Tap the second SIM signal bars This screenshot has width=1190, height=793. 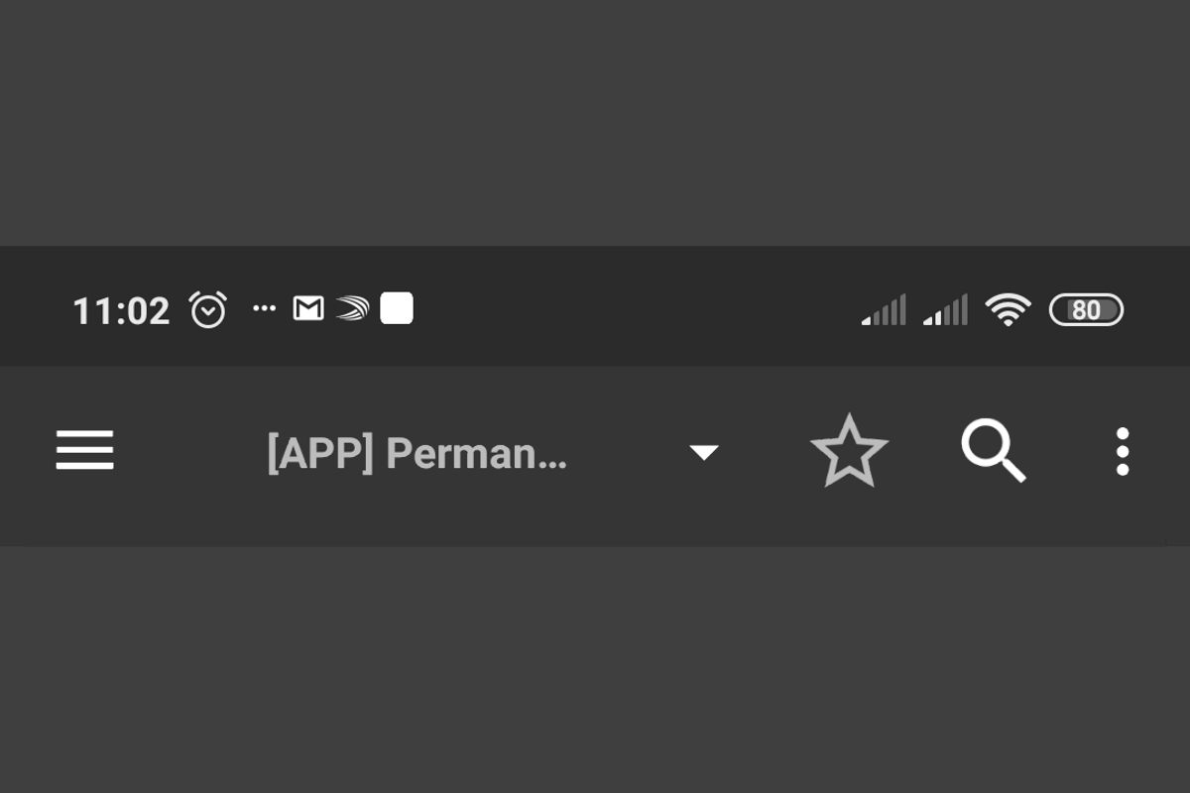point(945,309)
